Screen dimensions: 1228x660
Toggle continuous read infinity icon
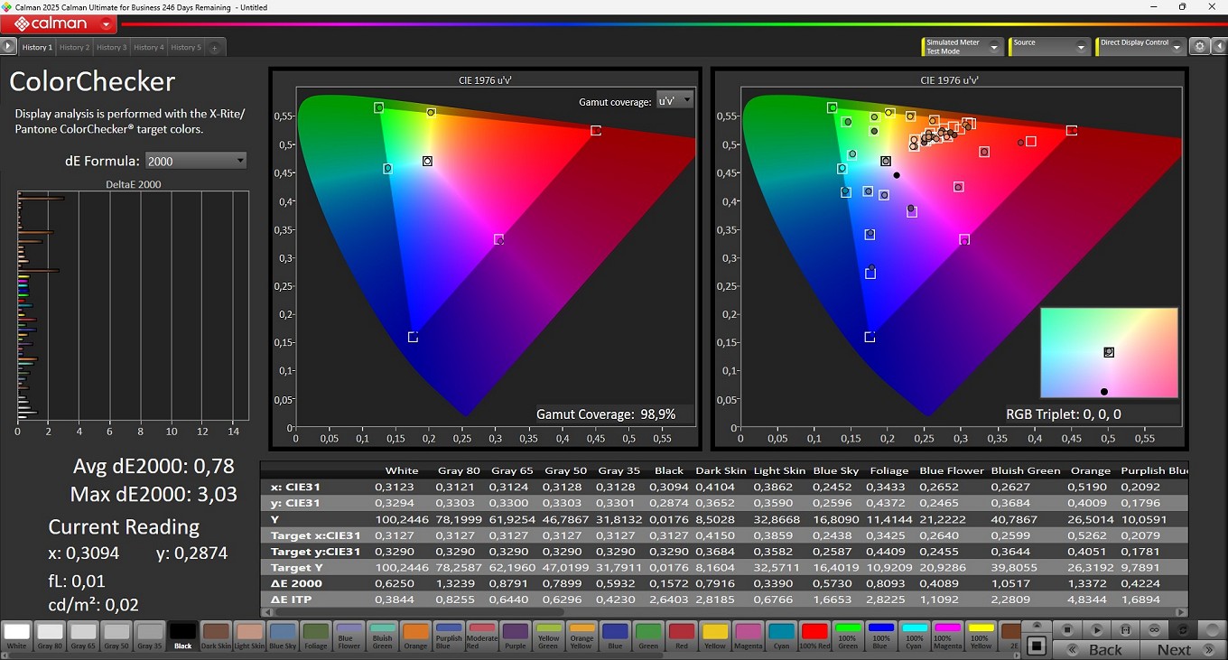(x=1154, y=628)
